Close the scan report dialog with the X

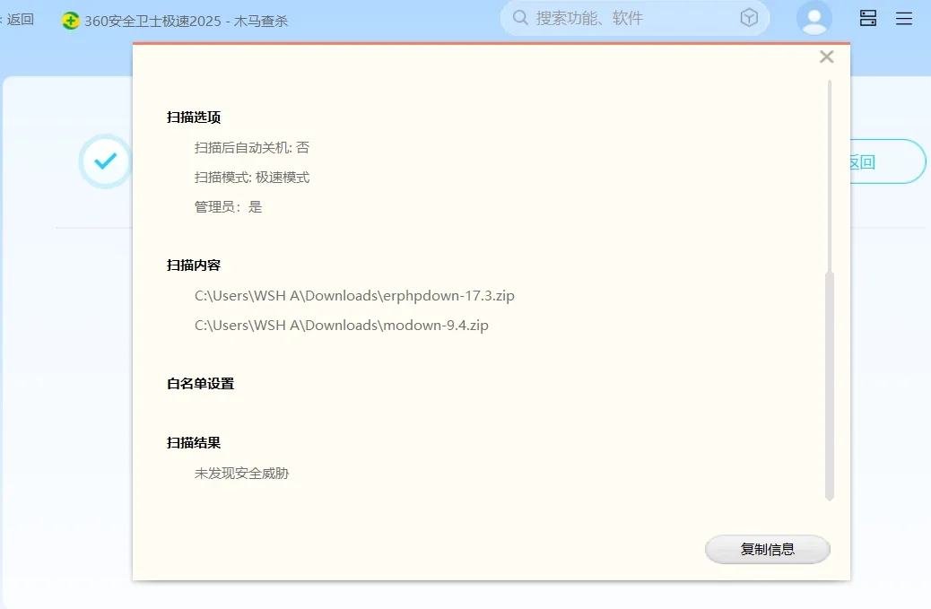(x=826, y=56)
